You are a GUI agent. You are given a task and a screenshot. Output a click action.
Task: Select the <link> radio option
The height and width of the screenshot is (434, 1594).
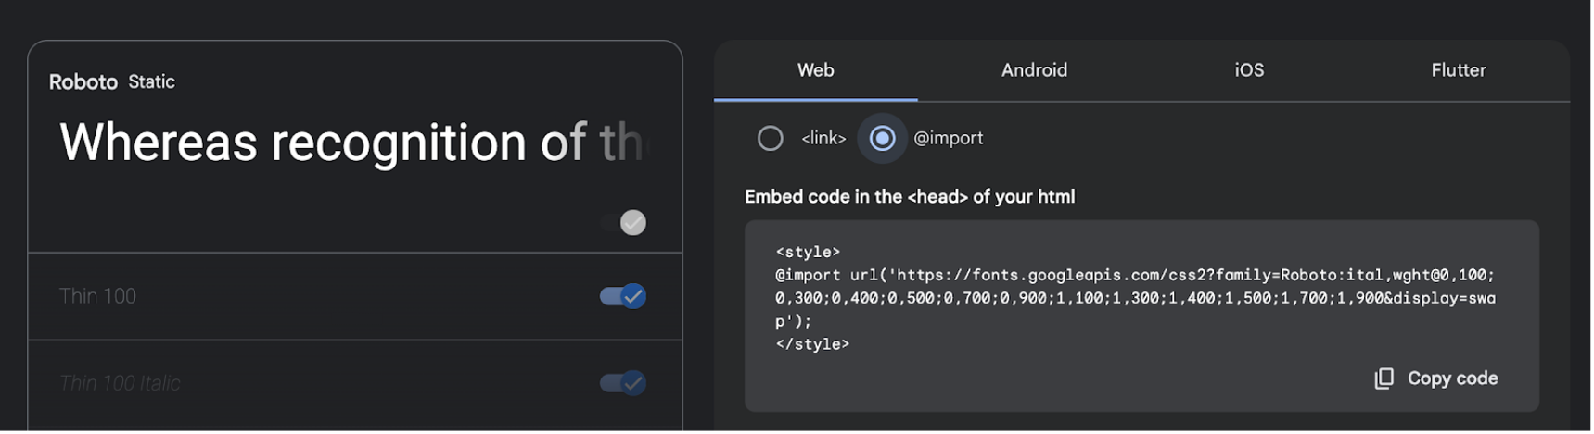point(771,139)
